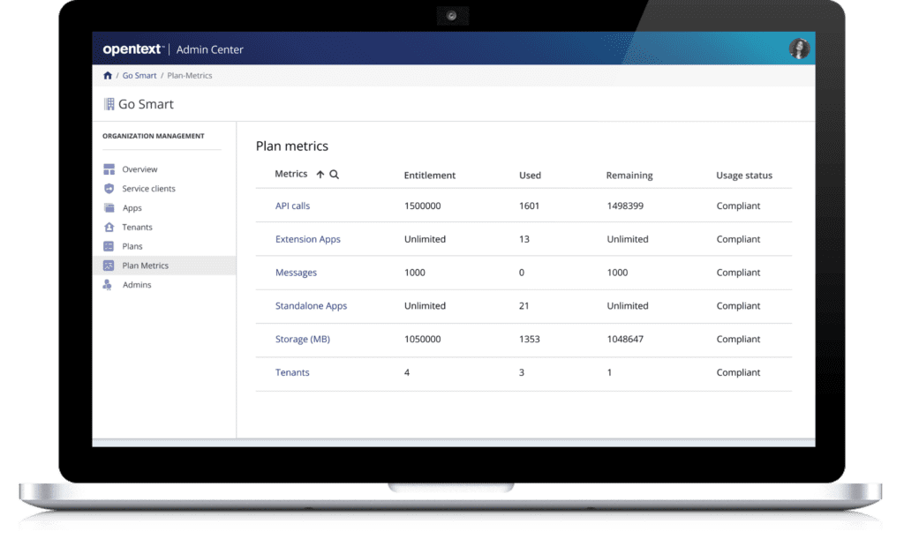This screenshot has height=539, width=904.
Task: Click the 1353 used value
Action: point(530,339)
